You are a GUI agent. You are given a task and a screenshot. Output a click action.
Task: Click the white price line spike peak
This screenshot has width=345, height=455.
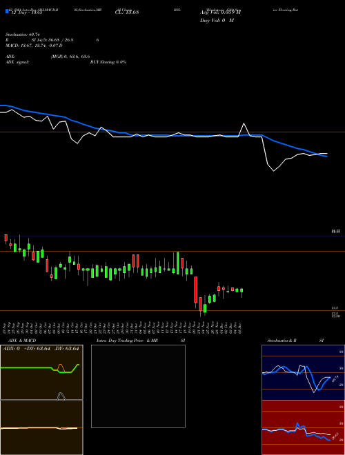244,124
